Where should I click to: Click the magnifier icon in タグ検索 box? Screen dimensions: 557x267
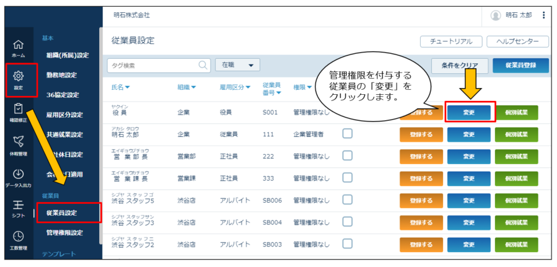pyautogui.click(x=203, y=65)
